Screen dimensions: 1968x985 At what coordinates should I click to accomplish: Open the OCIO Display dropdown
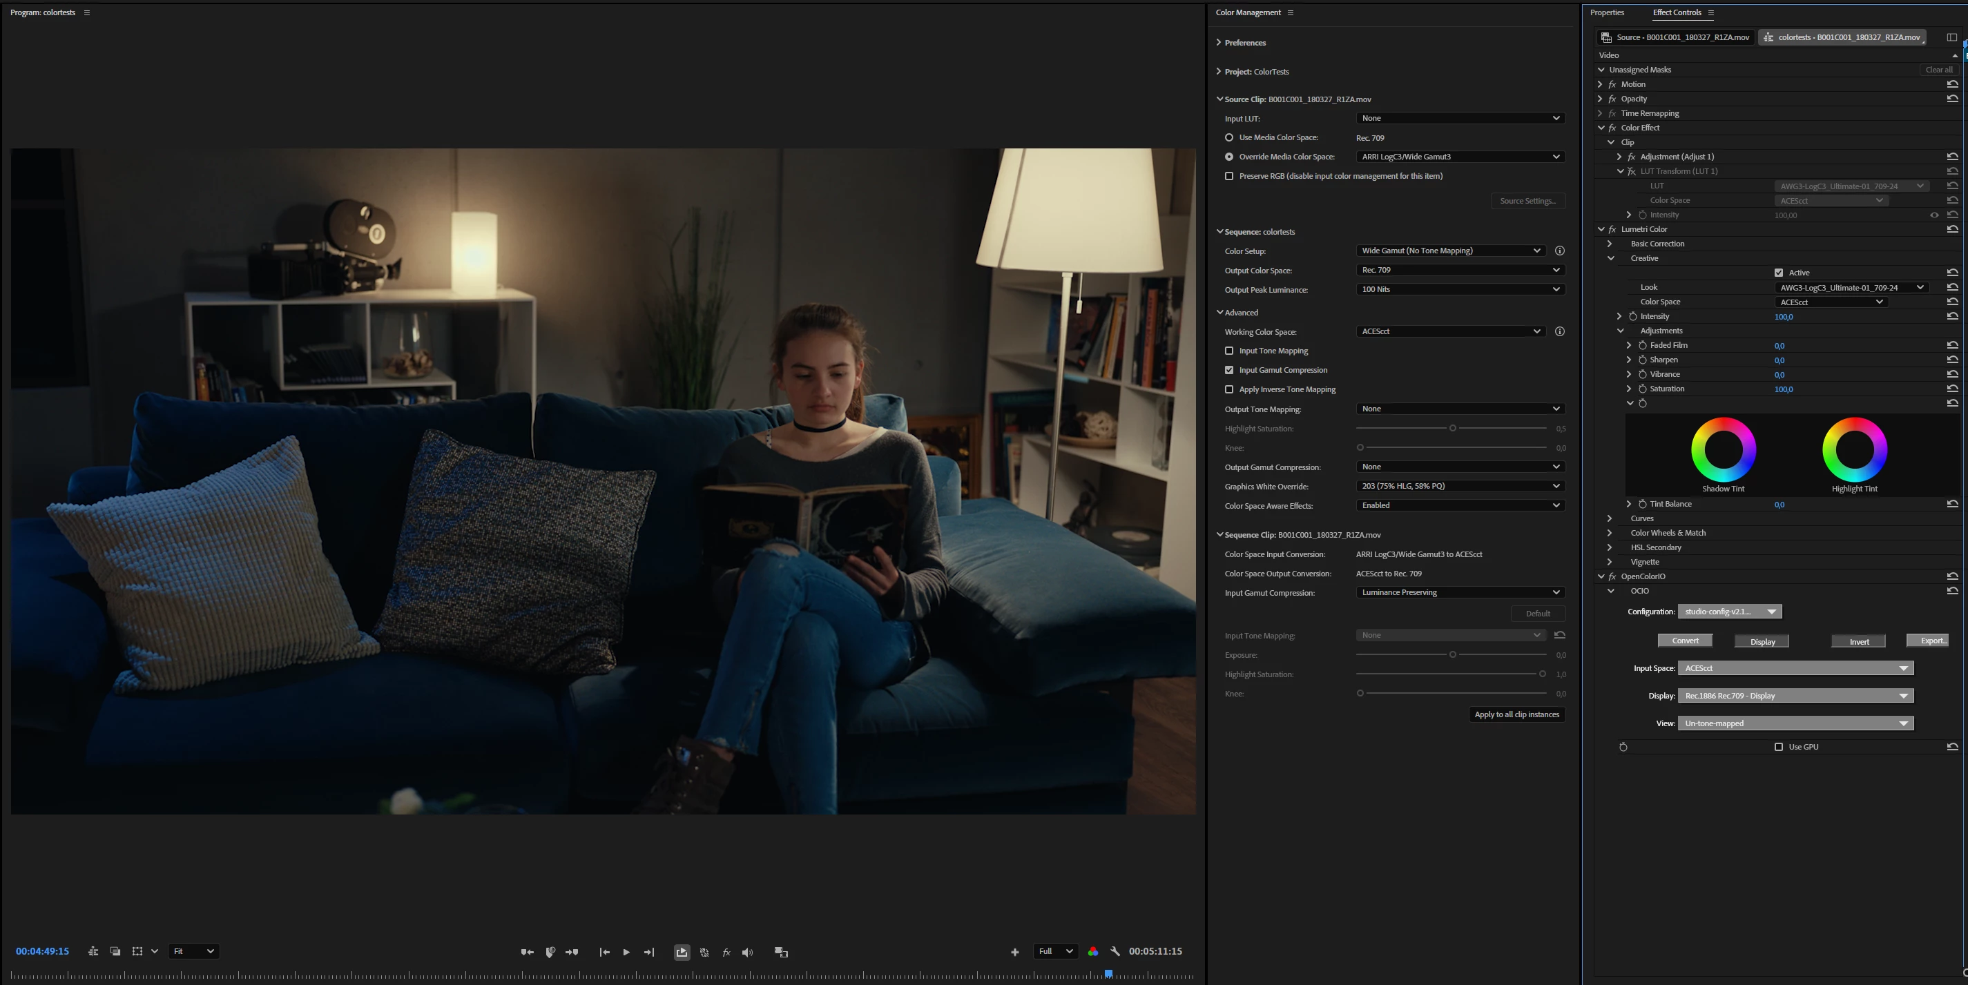tap(1795, 696)
